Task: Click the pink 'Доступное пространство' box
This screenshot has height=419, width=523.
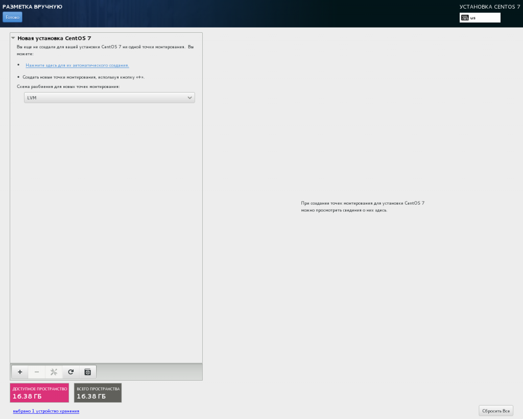Action: [39, 392]
